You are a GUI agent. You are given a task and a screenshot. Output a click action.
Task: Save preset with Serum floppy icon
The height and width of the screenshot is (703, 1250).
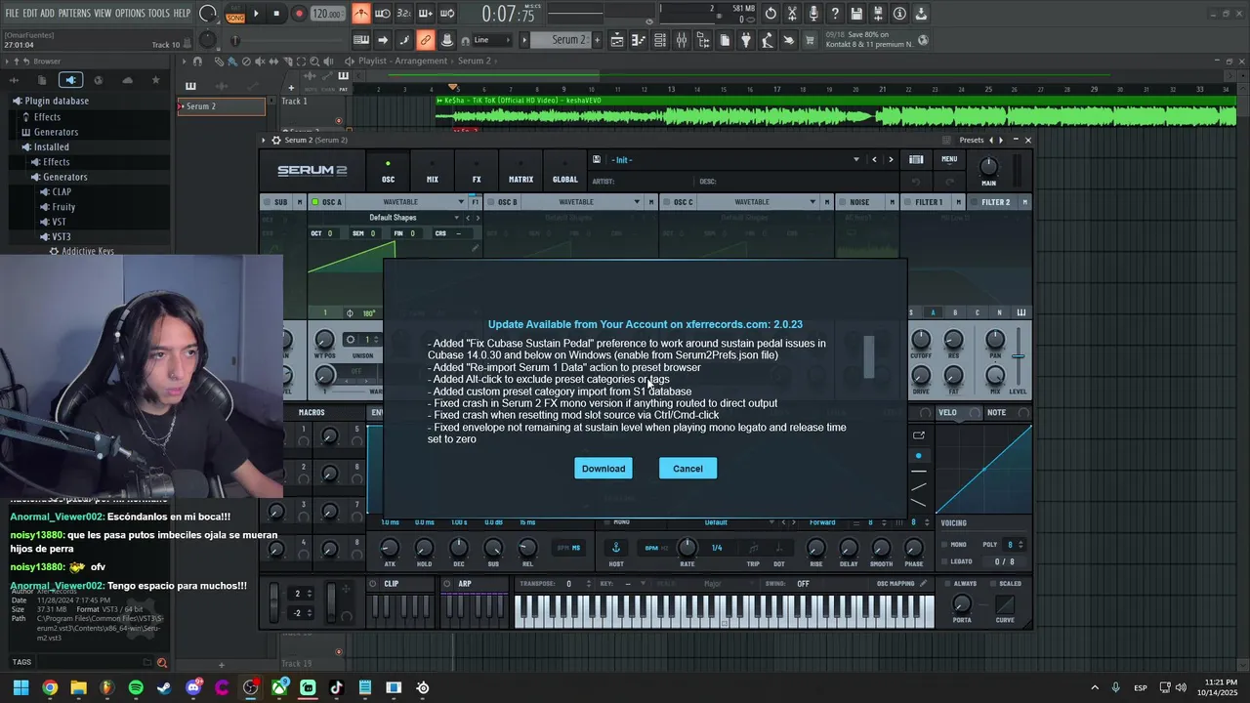pos(597,159)
